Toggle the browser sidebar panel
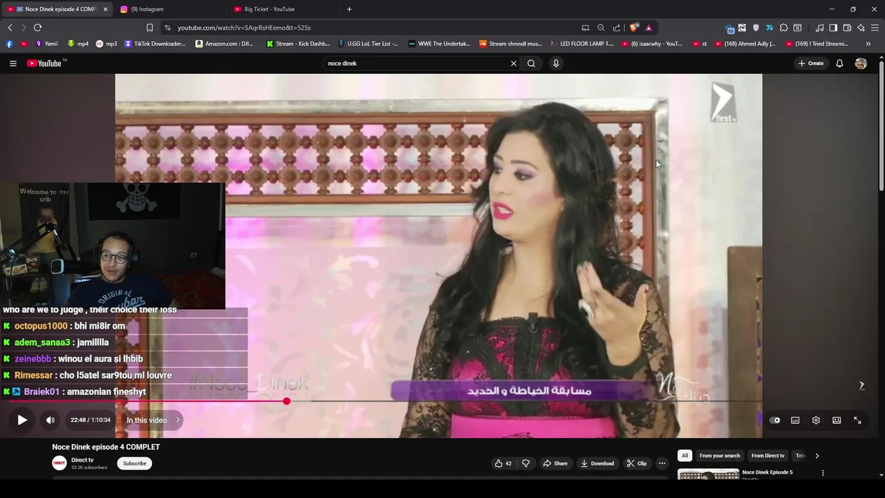This screenshot has height=498, width=885. point(833,28)
